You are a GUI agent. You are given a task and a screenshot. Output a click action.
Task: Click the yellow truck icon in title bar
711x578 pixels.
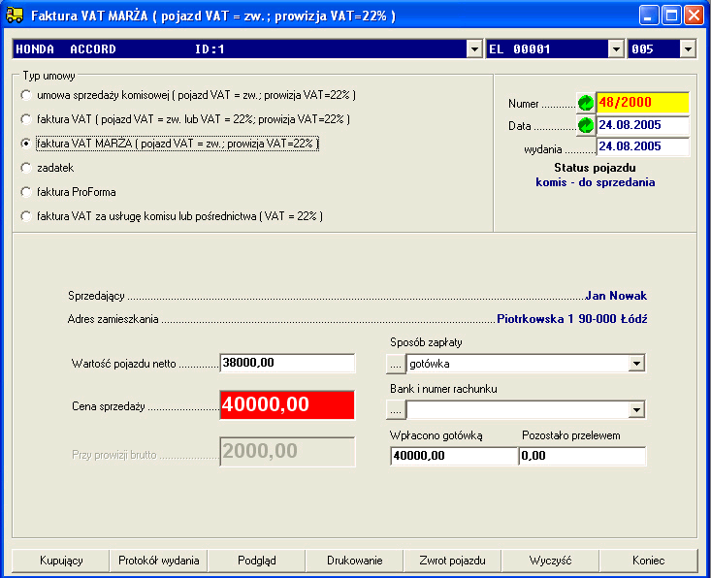coord(16,16)
